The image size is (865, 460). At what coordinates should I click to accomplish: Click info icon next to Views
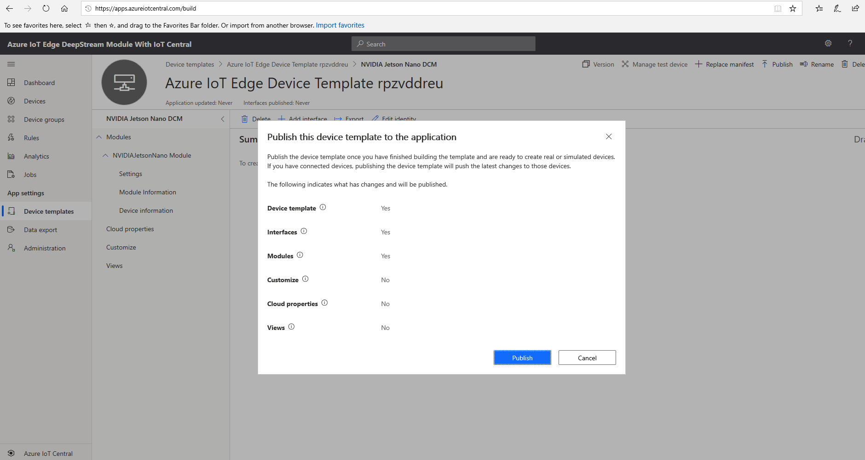(292, 327)
